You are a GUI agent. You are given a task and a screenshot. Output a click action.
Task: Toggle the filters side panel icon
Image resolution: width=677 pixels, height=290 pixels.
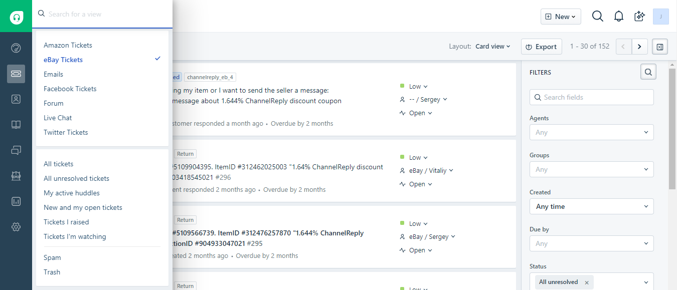(660, 47)
